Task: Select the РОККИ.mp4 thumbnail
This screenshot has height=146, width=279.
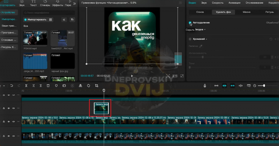Action: (x=35, y=38)
